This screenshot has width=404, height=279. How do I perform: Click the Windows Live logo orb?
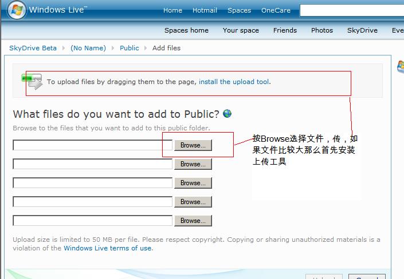[17, 10]
